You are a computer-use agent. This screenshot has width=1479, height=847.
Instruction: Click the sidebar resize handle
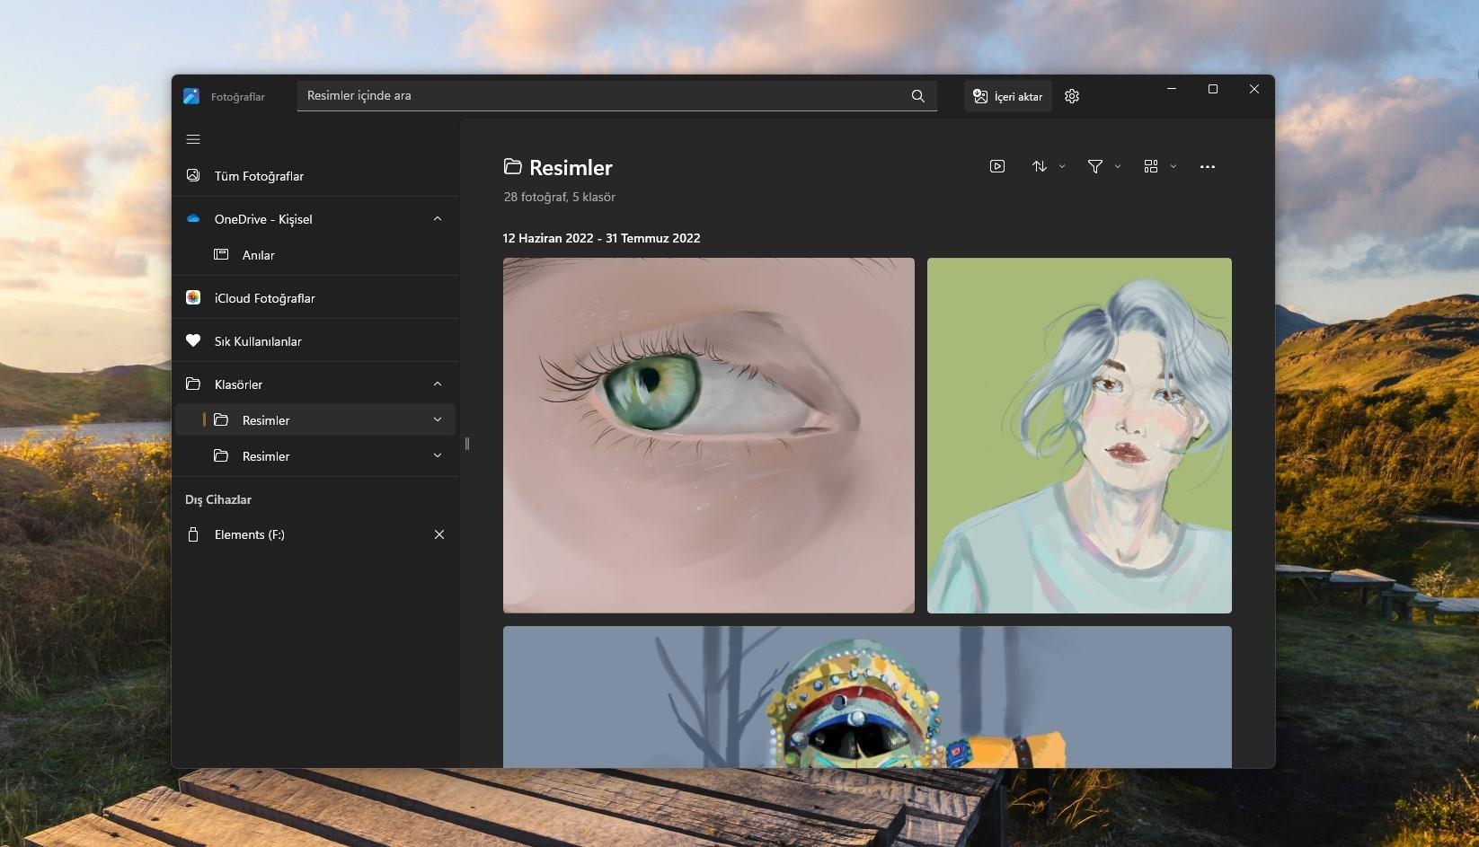coord(467,444)
